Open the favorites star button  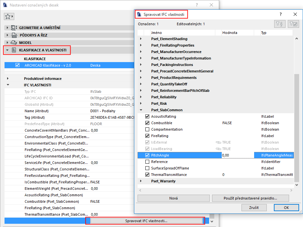point(9,16)
